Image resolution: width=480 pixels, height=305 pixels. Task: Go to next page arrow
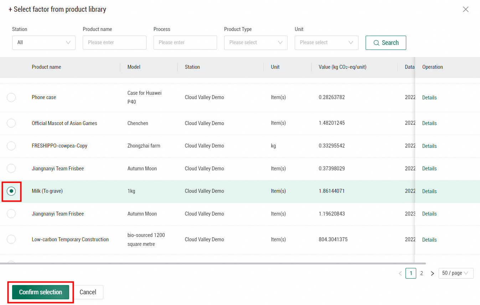[432, 273]
